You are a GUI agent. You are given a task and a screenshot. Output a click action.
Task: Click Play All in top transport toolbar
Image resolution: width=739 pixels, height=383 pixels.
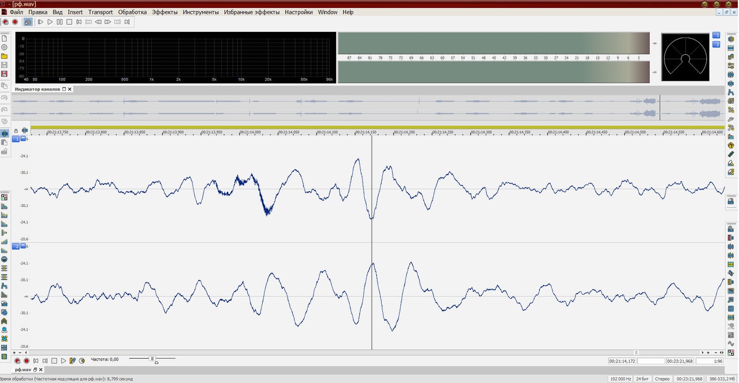tap(40, 22)
